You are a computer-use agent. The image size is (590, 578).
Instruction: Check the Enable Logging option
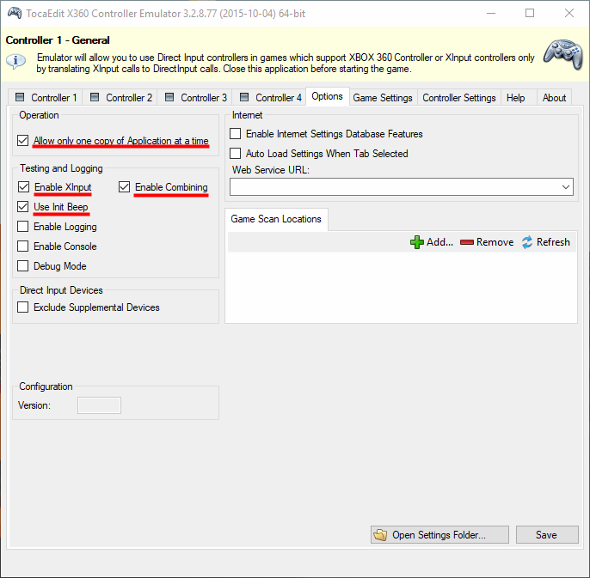23,226
